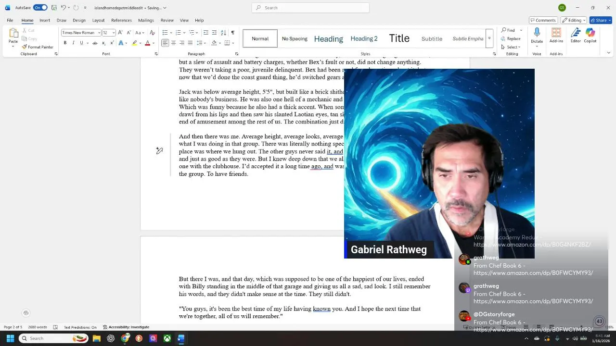Increase paragraph indent

click(x=214, y=33)
